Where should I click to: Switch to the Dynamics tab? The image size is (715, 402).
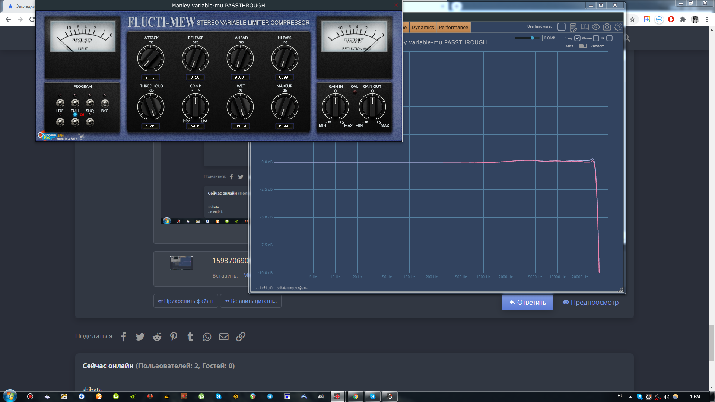click(x=423, y=27)
